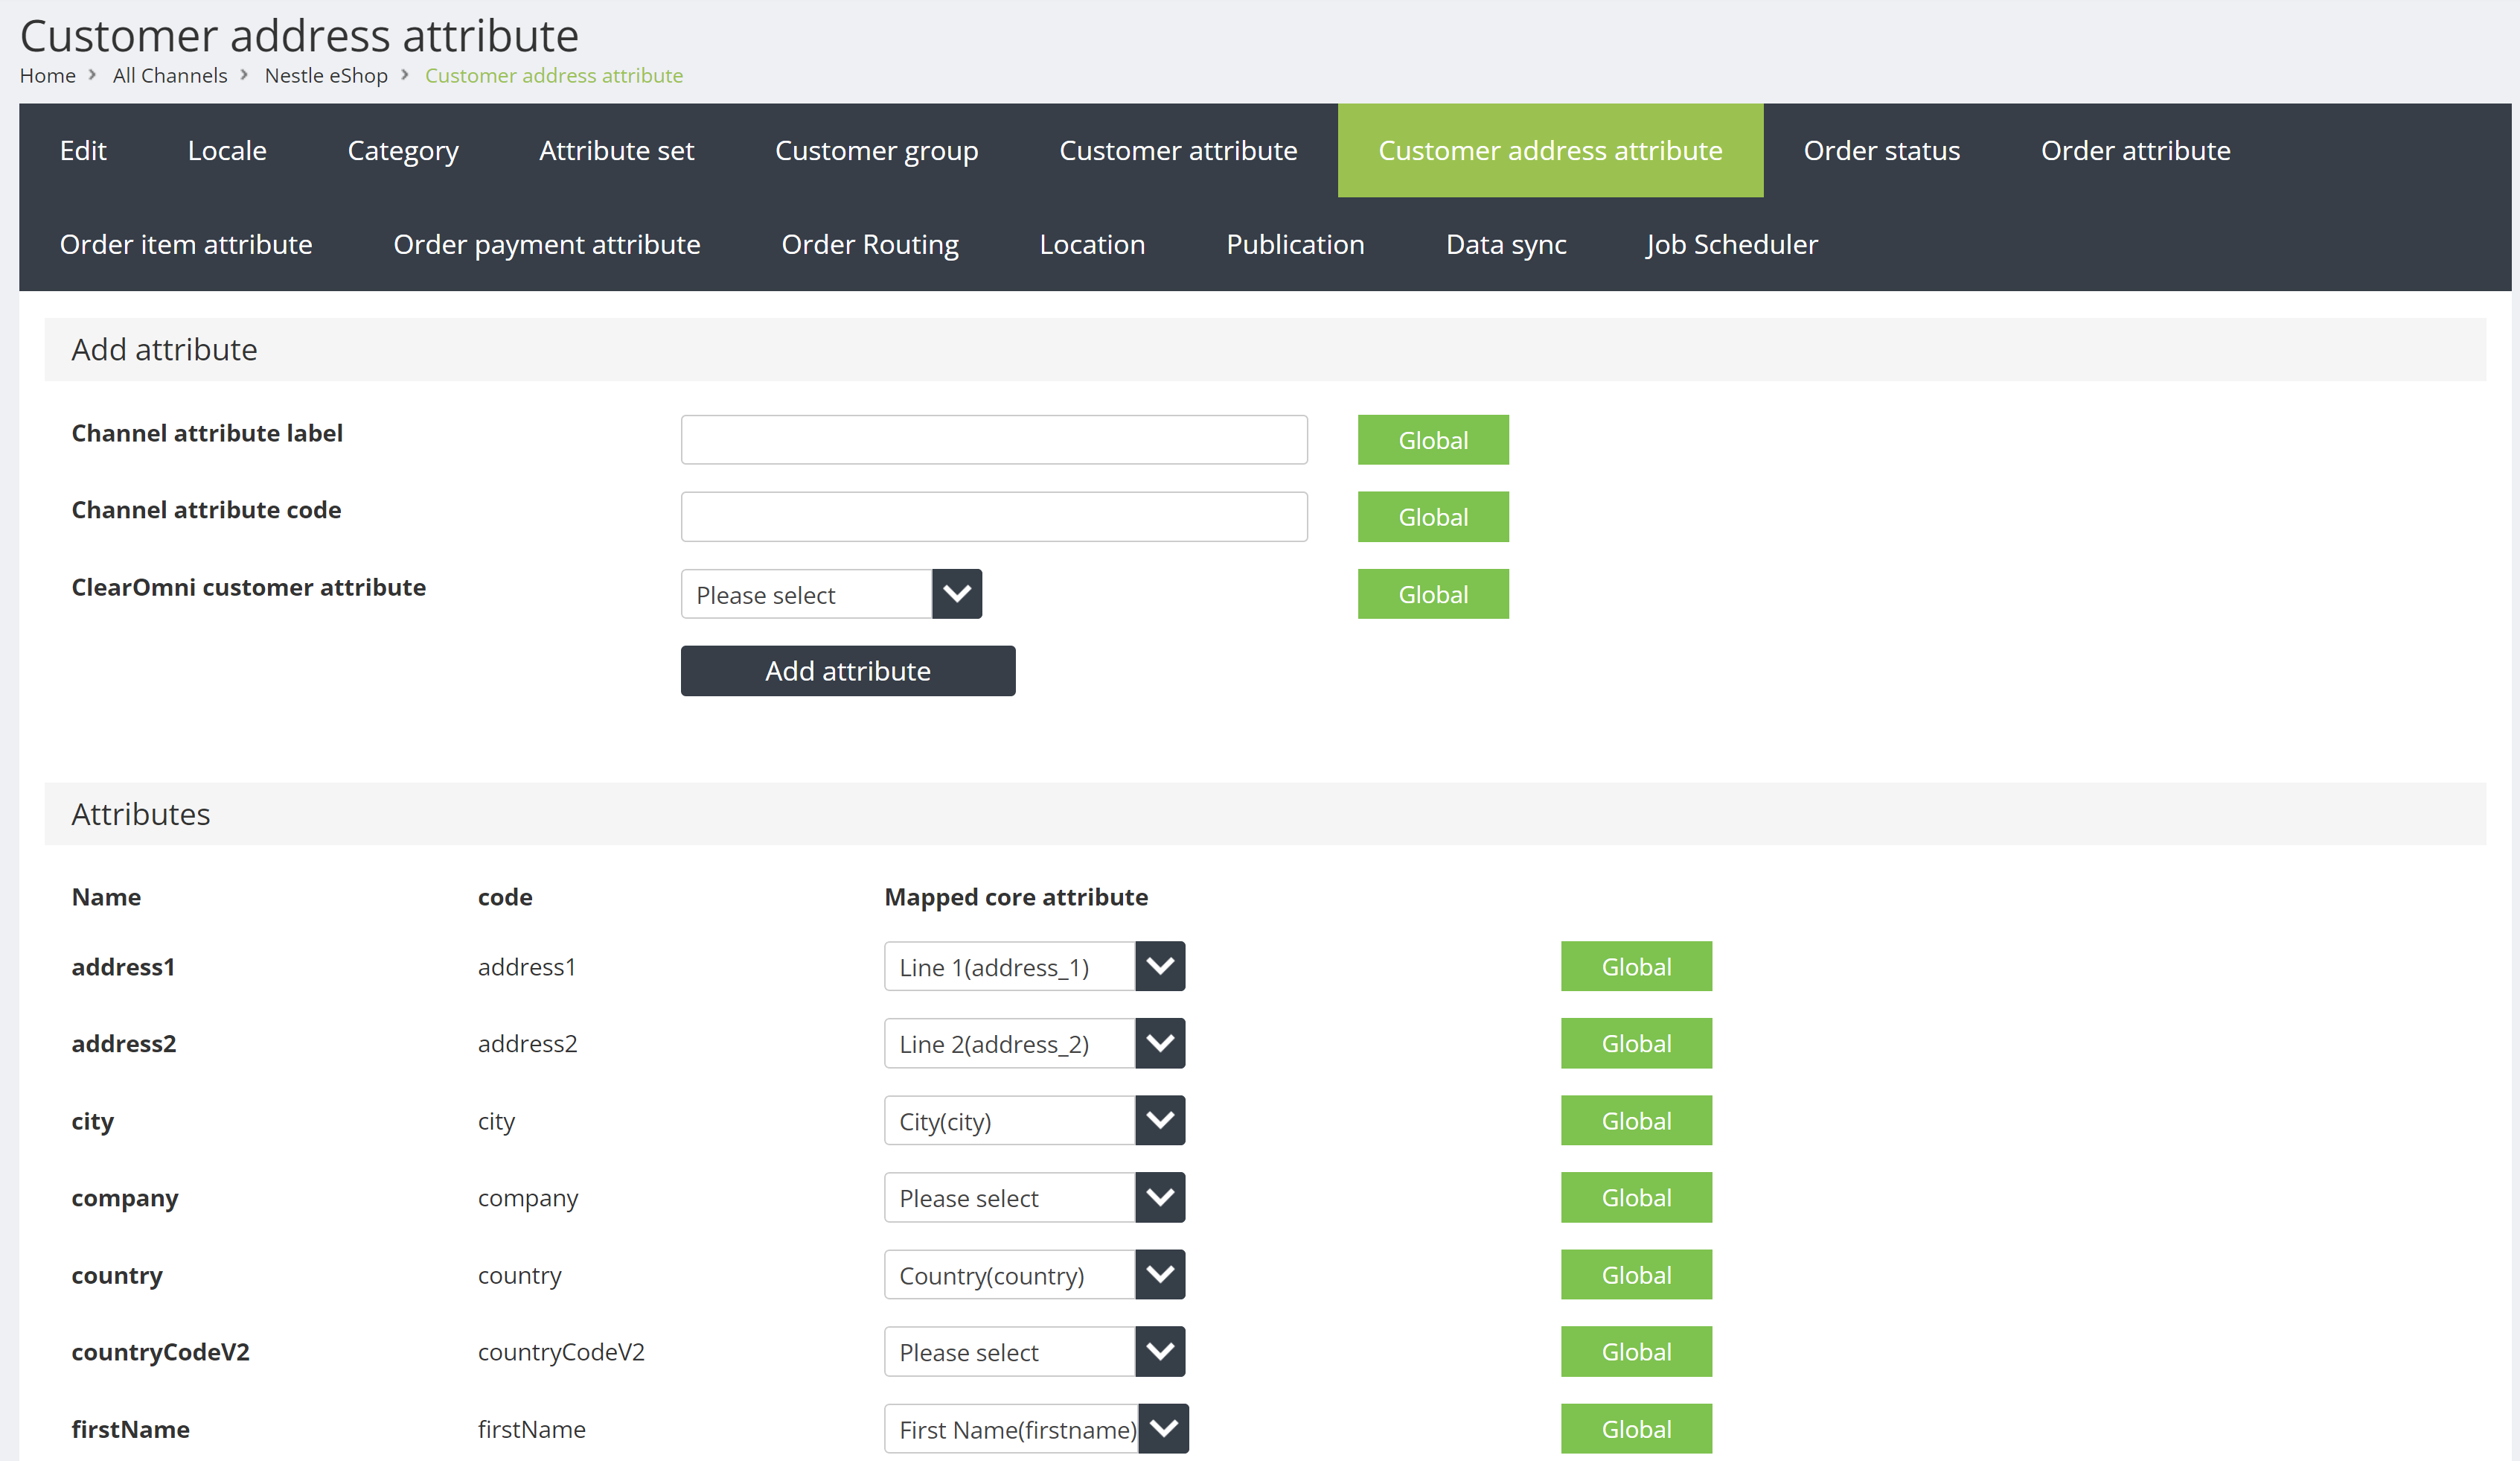Click the Add attribute button
2520x1461 pixels.
coord(848,670)
